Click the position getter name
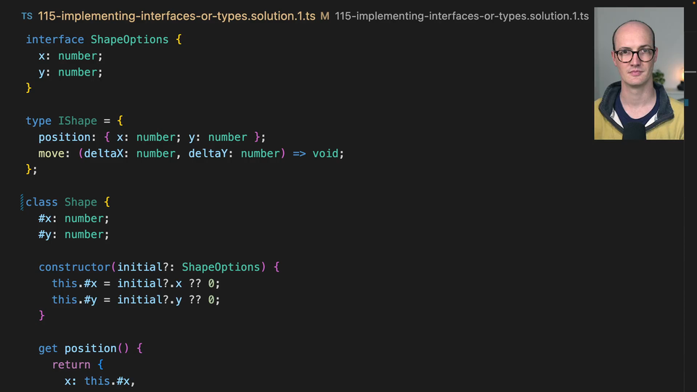Image resolution: width=697 pixels, height=392 pixels. (x=90, y=348)
